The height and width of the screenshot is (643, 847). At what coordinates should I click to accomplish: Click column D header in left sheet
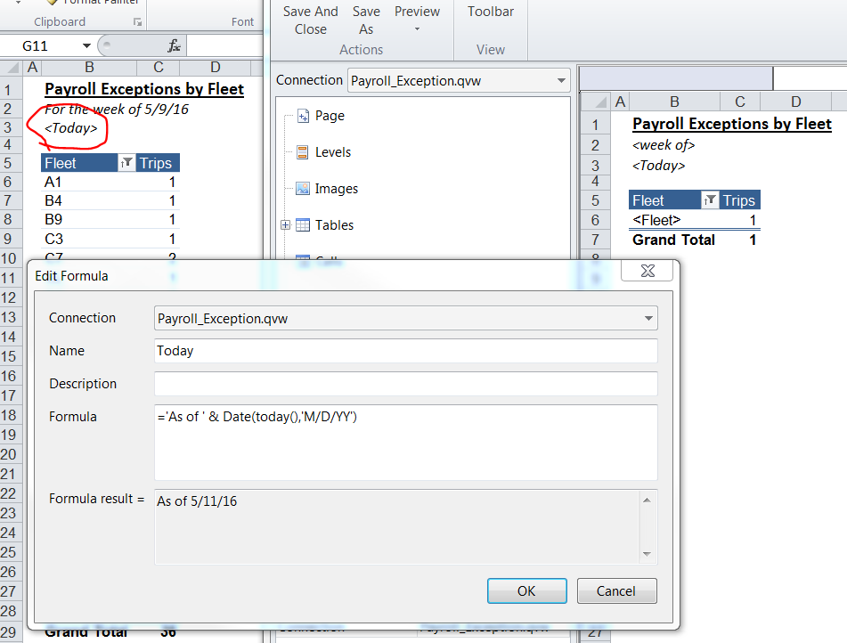(x=215, y=67)
